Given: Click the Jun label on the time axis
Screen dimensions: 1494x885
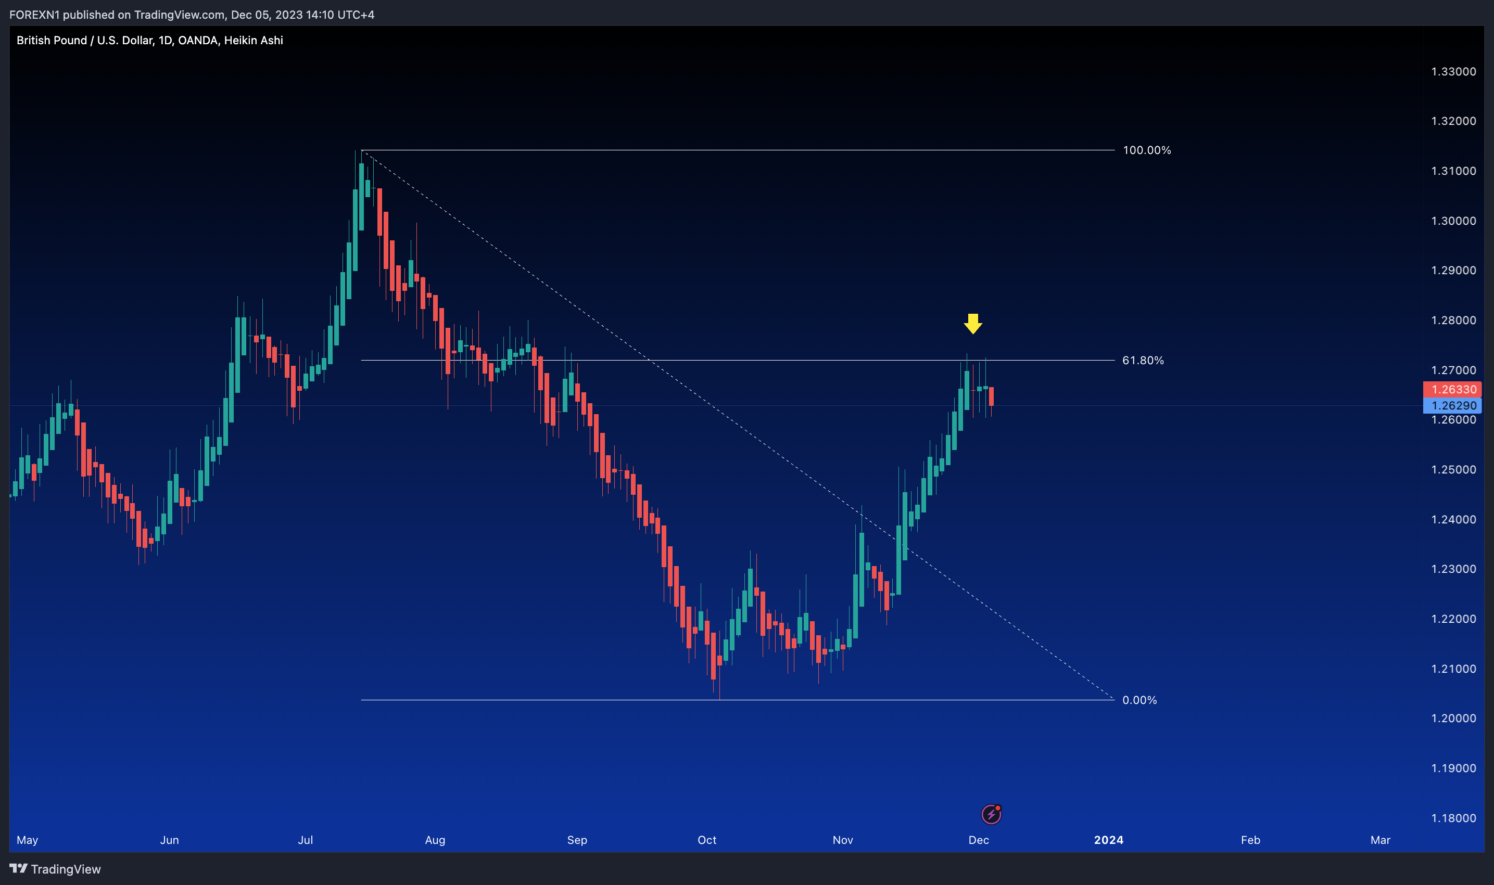Looking at the screenshot, I should pos(170,840).
